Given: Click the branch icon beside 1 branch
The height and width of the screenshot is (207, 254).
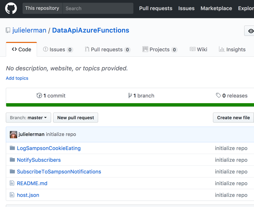Looking at the screenshot, I should click(130, 95).
